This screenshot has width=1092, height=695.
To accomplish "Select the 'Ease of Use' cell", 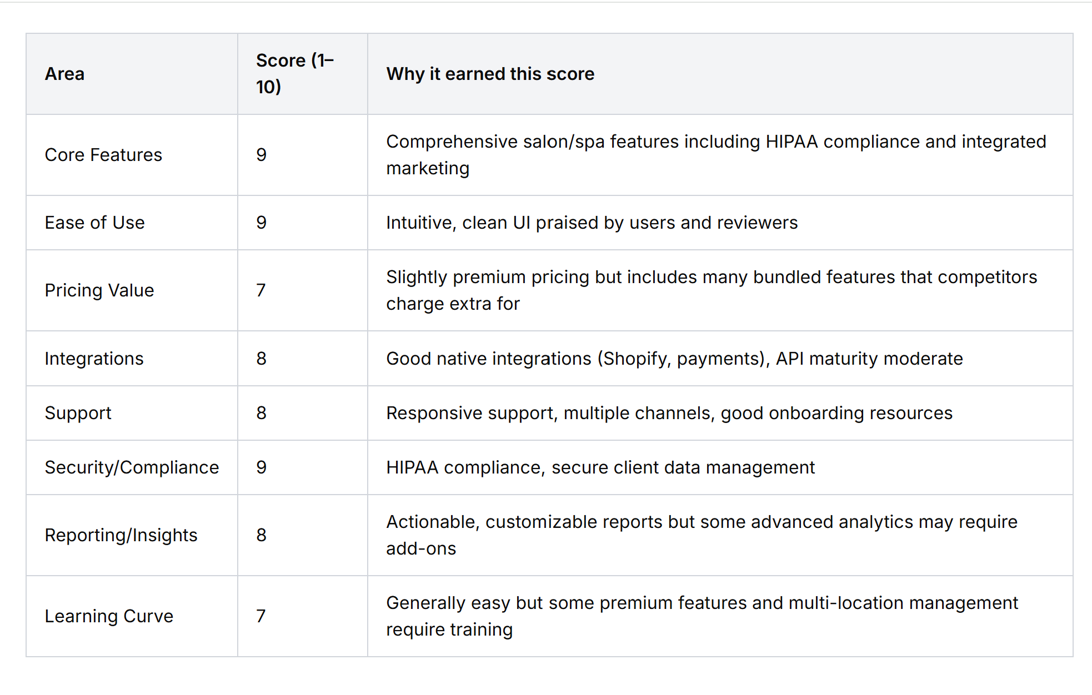I will click(94, 223).
